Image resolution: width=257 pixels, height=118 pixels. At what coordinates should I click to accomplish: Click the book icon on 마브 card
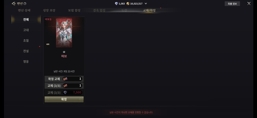[48, 44]
